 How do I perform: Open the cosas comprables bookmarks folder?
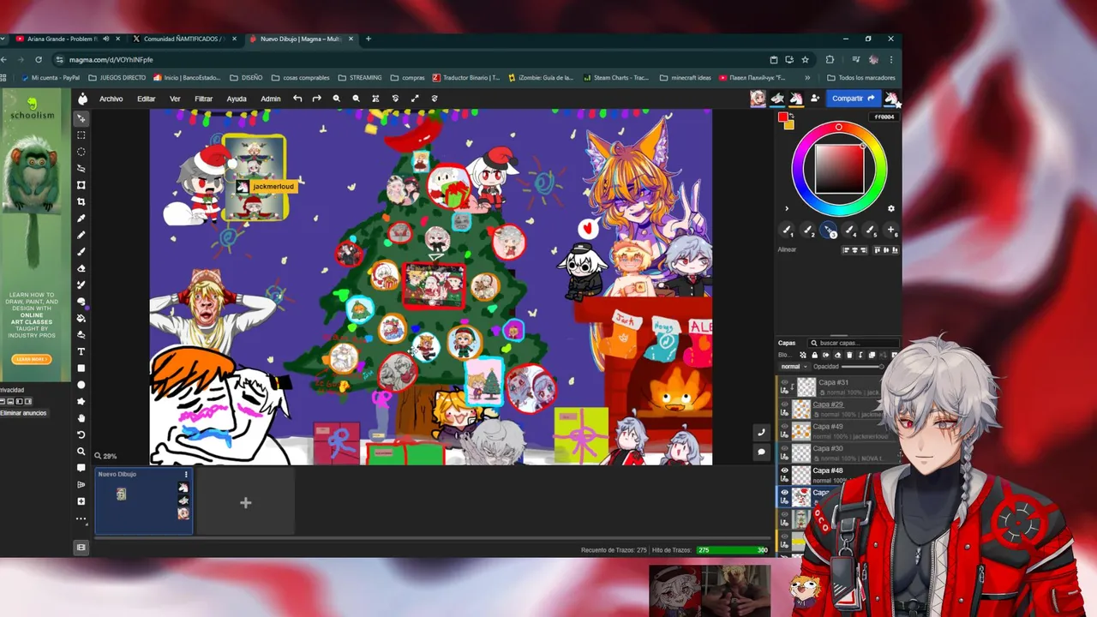[300, 78]
